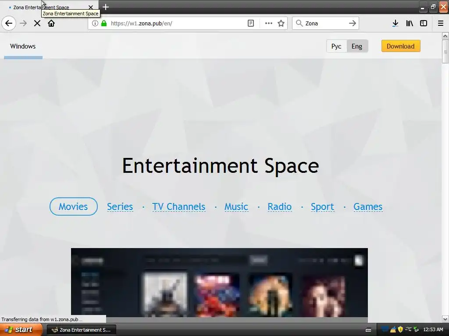Toggle reader view in address bar

(250, 23)
